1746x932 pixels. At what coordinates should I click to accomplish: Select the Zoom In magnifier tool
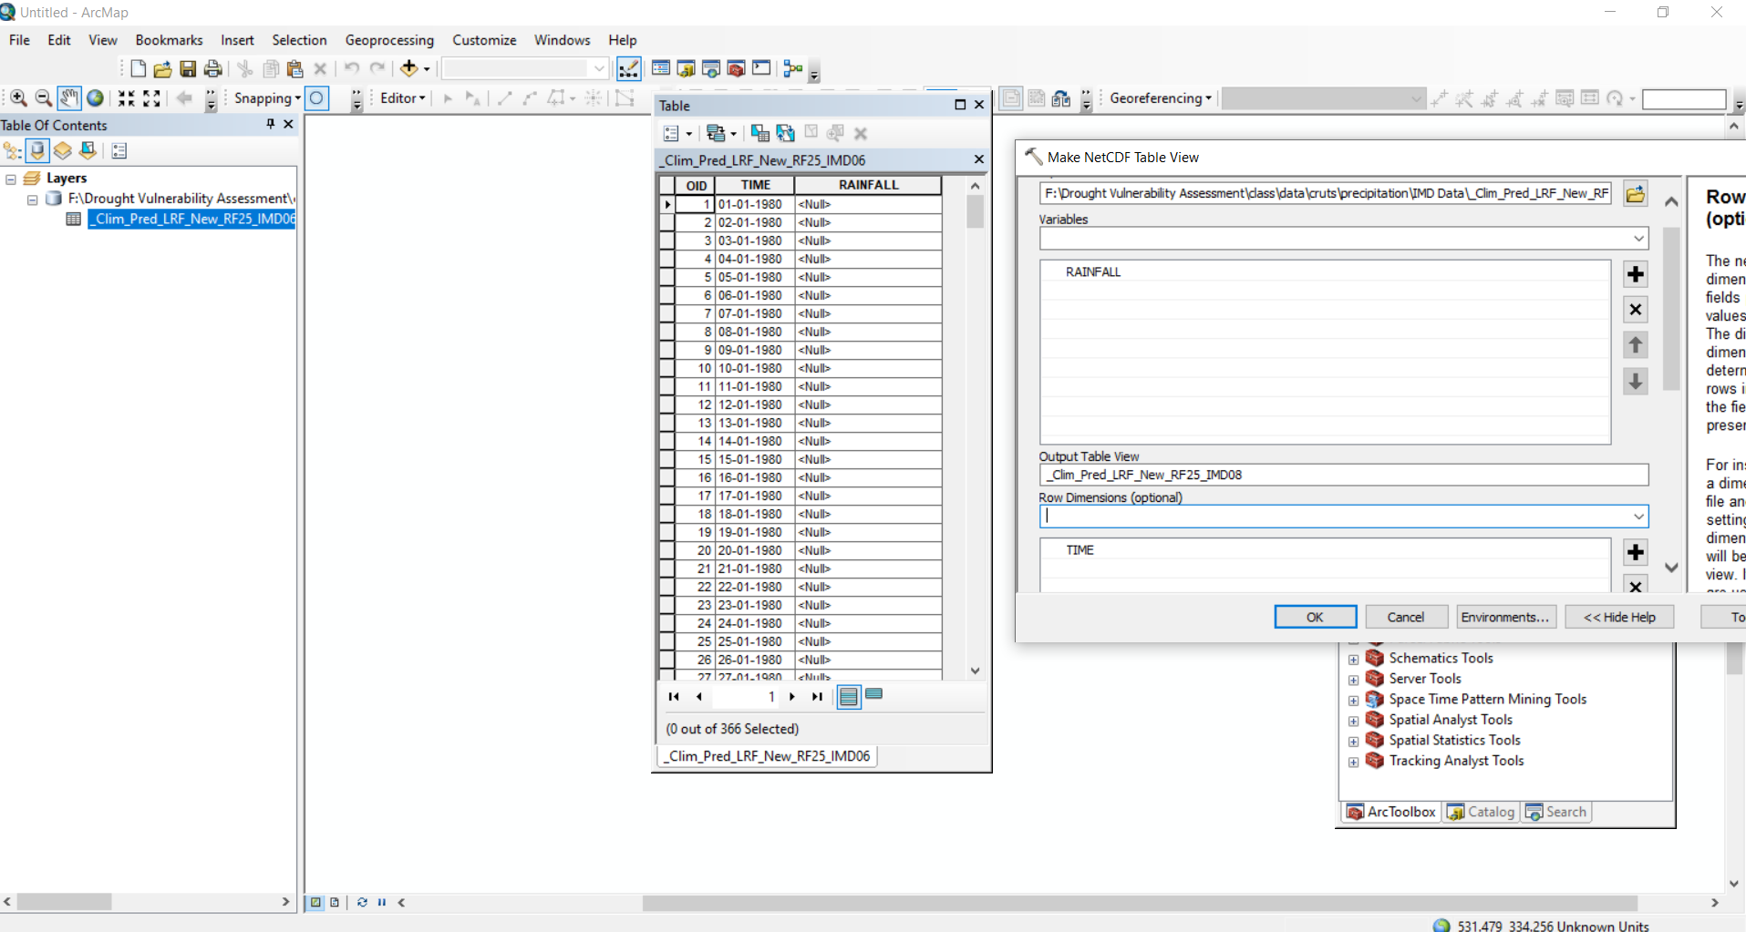point(17,97)
